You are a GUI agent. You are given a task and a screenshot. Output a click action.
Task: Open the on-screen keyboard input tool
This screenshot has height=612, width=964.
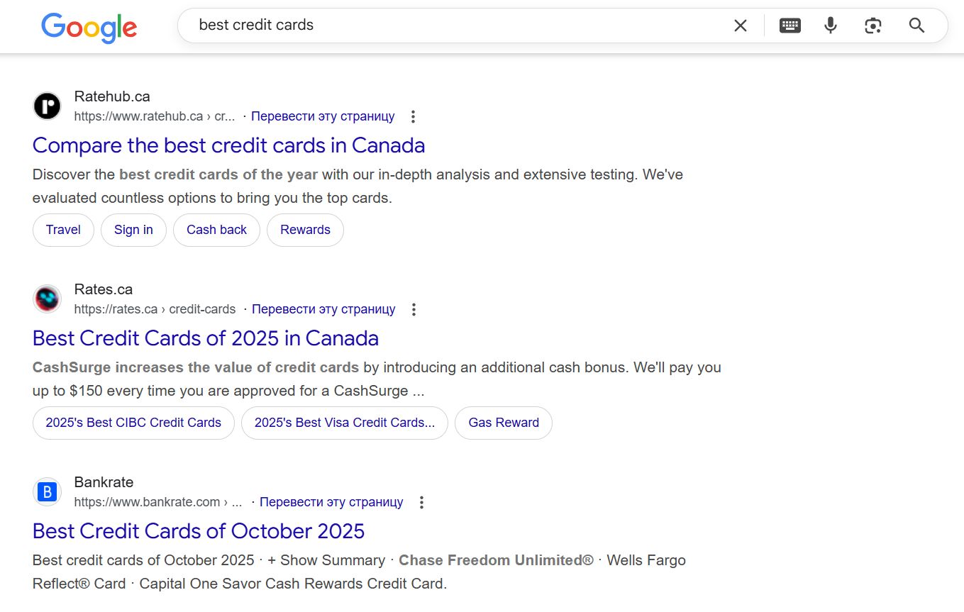(x=790, y=26)
